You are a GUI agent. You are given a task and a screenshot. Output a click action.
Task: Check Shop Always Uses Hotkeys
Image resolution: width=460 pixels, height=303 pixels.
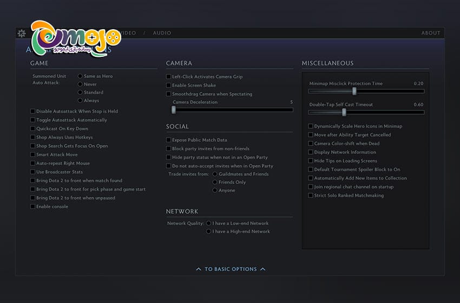(33, 137)
